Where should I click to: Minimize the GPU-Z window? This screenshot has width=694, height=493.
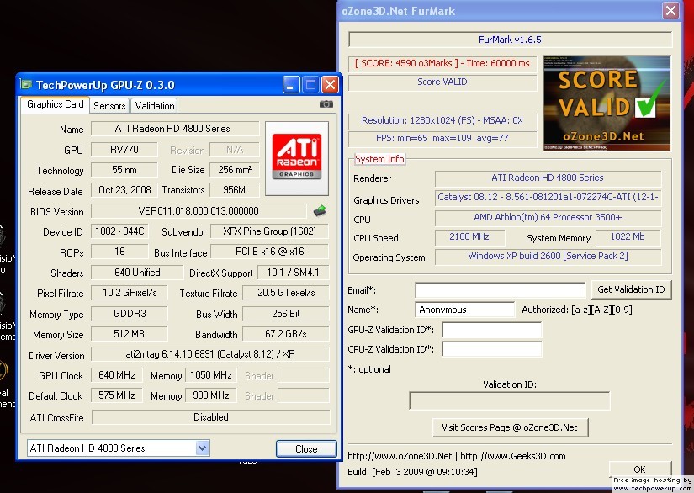tap(291, 84)
